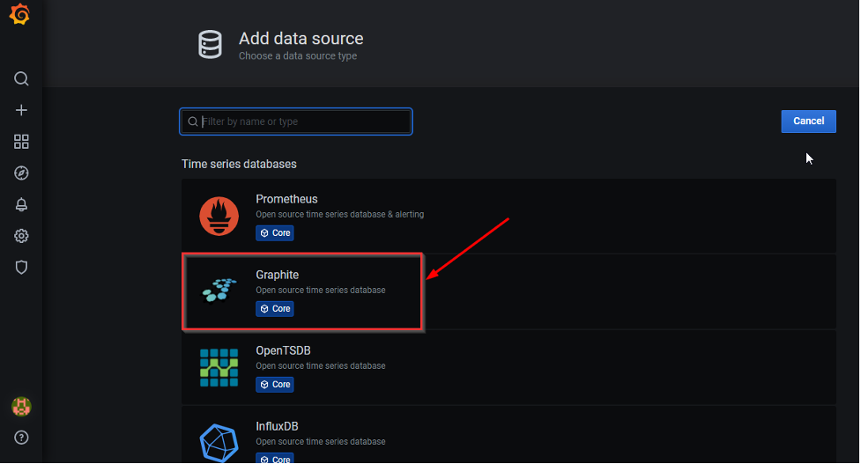The image size is (861, 464).
Task: Select the InfluxDB data source title
Action: (x=278, y=426)
